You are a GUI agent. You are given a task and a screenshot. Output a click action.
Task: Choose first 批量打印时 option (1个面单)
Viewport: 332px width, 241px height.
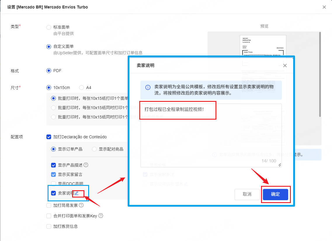click(x=53, y=98)
